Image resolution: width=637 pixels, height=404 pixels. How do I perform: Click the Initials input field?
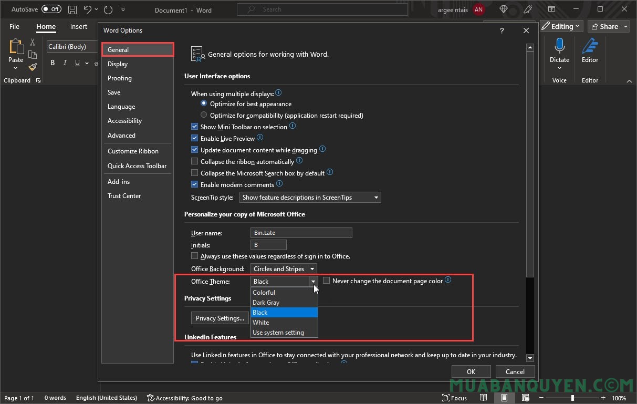click(x=268, y=245)
